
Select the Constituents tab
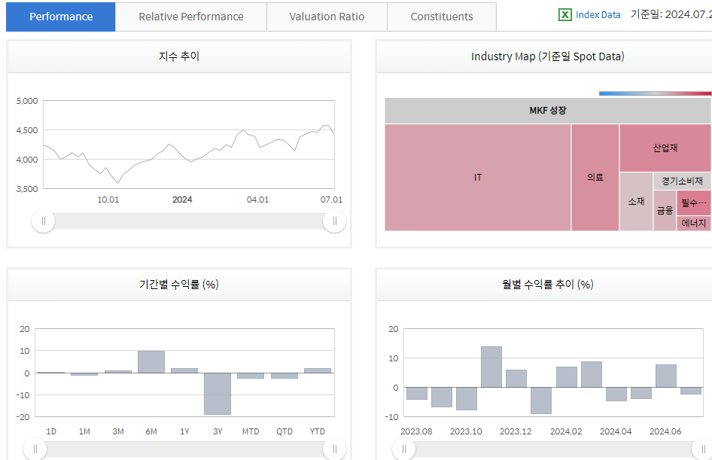pos(442,17)
